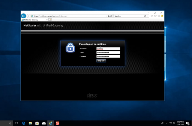192x126 pixels.
Task: Click the NetScaler with Unified Gateway heading
Action: (43, 25)
